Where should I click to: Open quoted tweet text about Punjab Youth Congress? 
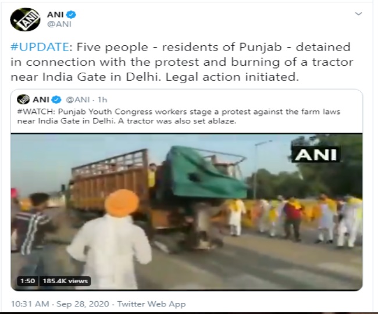[x=179, y=116]
